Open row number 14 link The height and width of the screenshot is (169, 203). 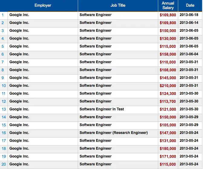[4, 117]
